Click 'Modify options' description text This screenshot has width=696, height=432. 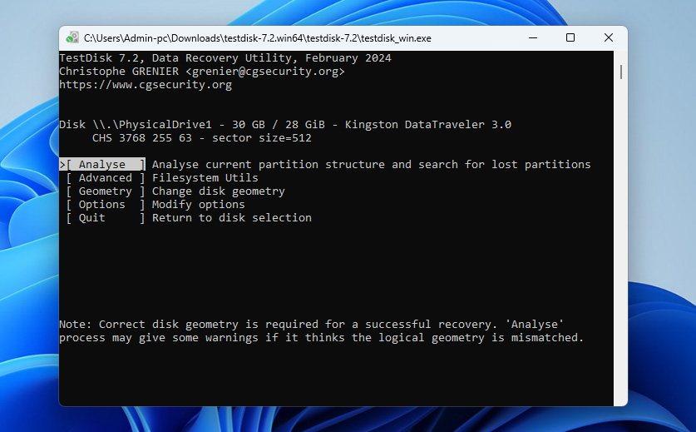[x=199, y=205]
